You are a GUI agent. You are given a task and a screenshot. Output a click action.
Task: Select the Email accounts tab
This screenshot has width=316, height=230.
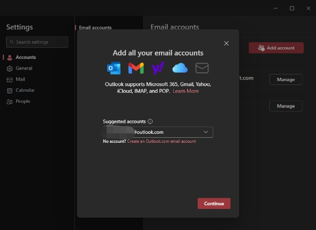click(x=95, y=28)
